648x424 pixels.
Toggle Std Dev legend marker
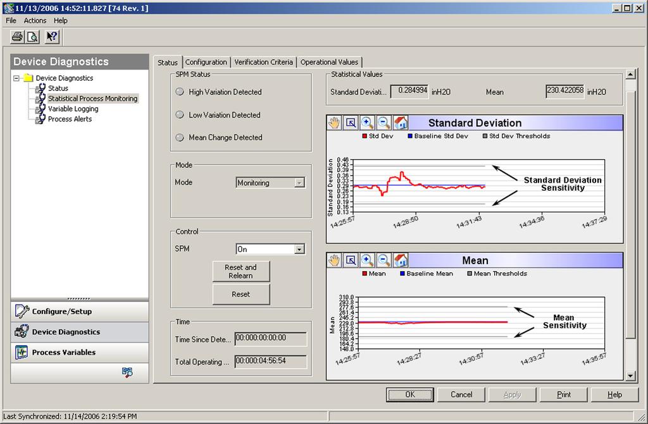364,136
